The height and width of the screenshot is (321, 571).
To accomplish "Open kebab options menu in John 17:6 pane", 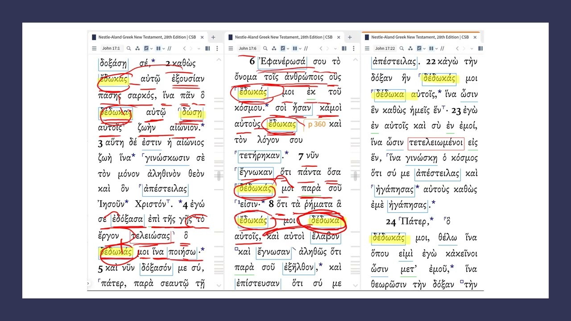I will click(x=354, y=48).
